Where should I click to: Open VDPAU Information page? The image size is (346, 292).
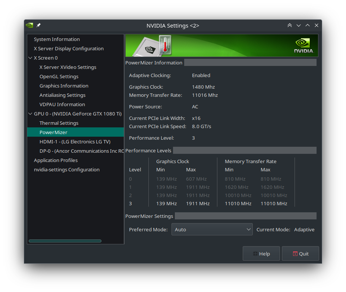[x=62, y=104]
